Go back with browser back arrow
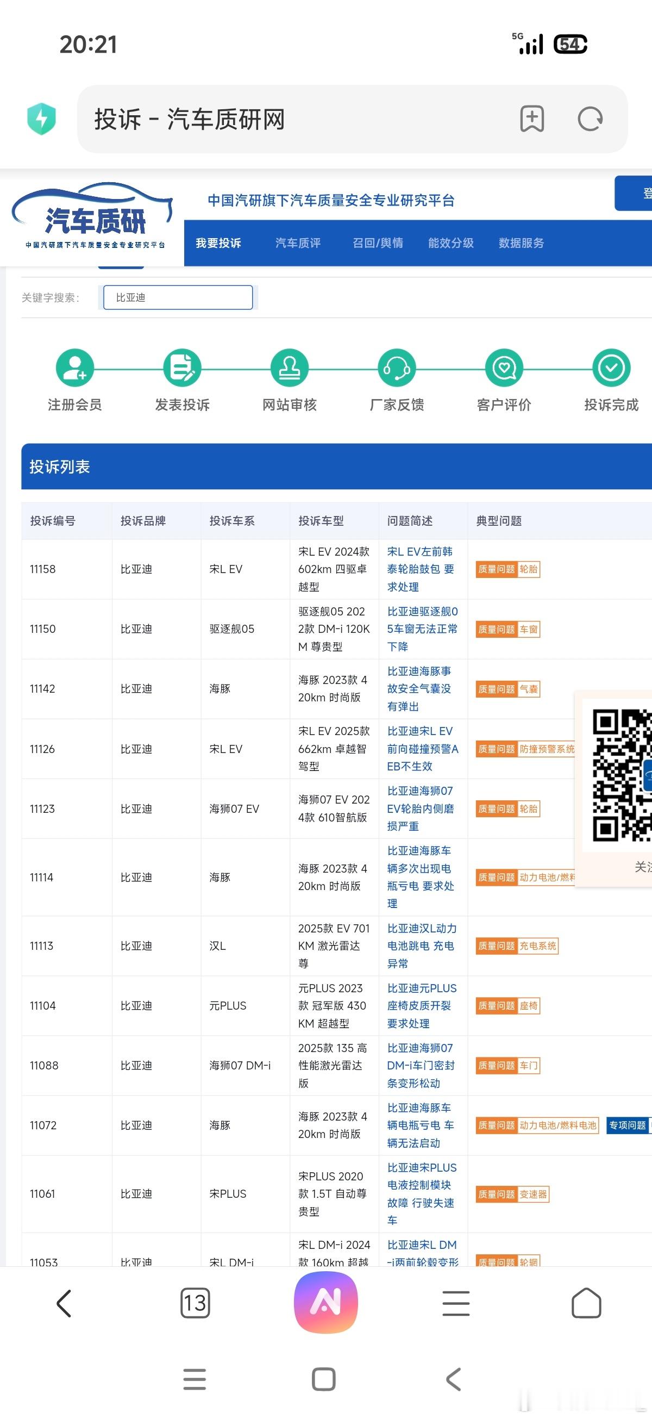The width and height of the screenshot is (652, 1418). [64, 1303]
